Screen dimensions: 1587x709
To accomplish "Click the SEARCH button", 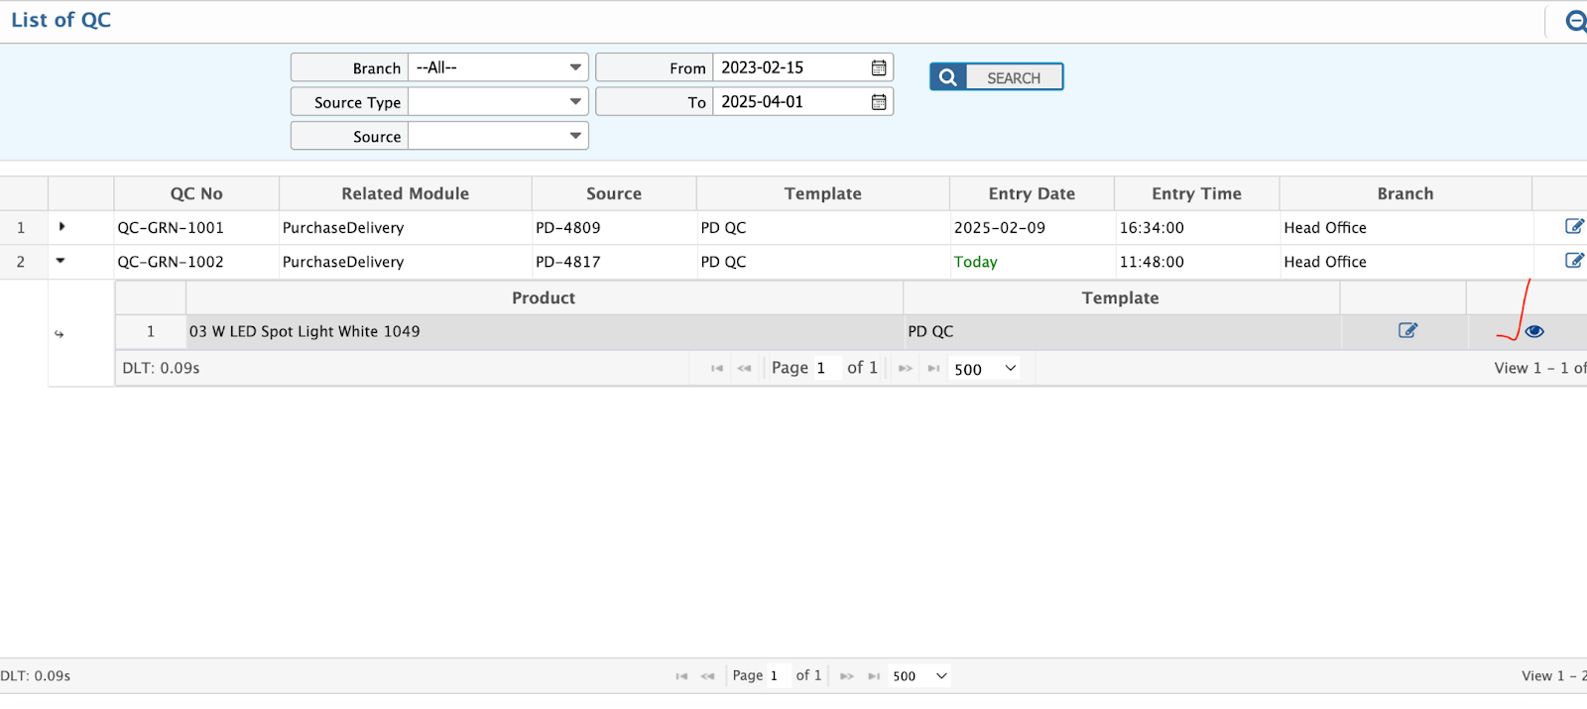I will tap(996, 77).
